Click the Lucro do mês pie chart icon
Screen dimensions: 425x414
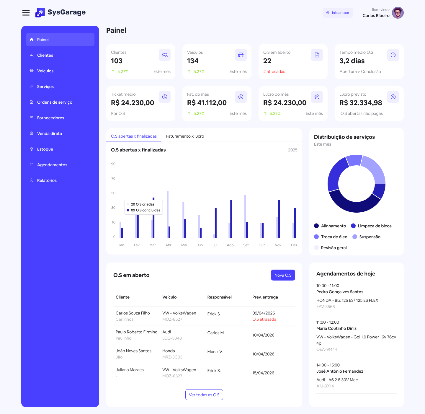[317, 97]
